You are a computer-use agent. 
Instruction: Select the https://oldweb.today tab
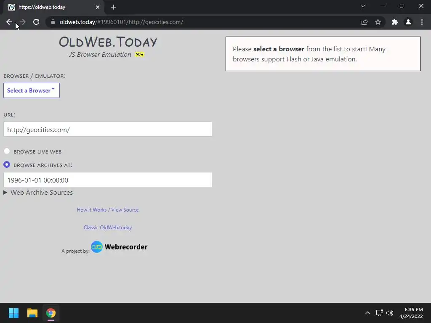coord(53,7)
